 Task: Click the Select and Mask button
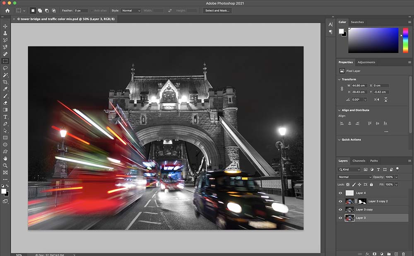(217, 10)
